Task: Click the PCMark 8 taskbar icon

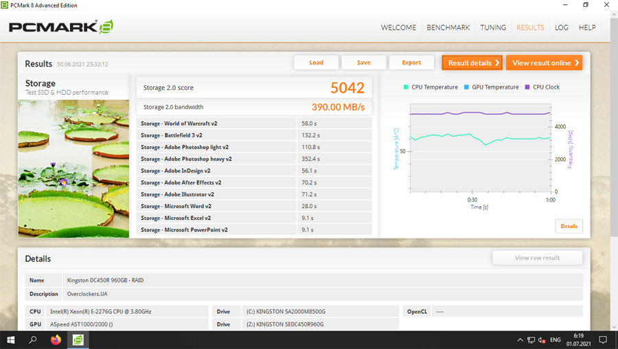Action: [x=78, y=340]
